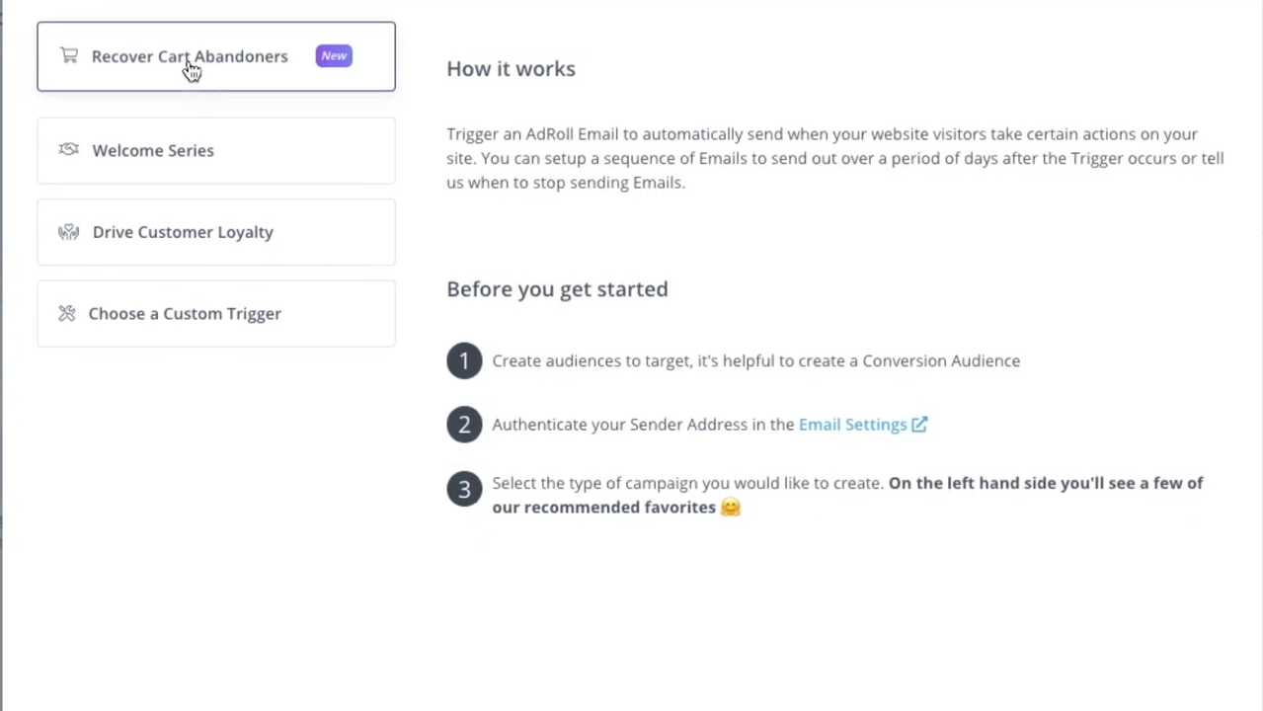Click the Drive Customer Loyalty heart-hands icon
Viewport: 1263px width, 711px height.
click(68, 232)
